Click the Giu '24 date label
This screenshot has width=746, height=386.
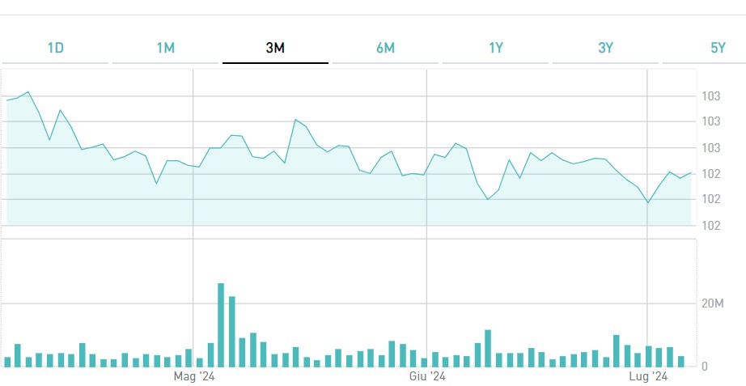click(x=427, y=377)
